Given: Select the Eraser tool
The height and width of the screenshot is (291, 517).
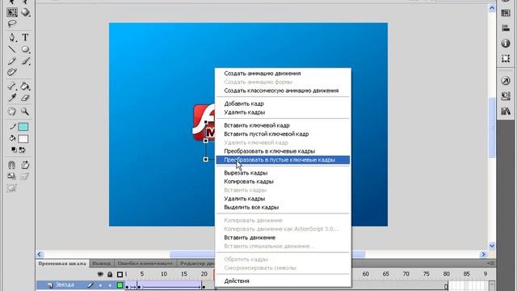Looking at the screenshot, I should tap(25, 98).
